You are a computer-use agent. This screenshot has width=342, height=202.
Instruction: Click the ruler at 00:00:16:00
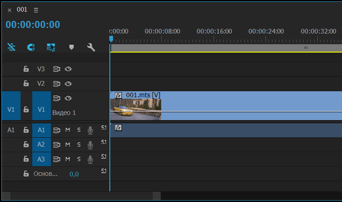point(214,32)
